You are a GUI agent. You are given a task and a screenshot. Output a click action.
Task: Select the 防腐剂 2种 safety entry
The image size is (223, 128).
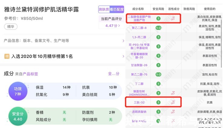(x=98, y=112)
